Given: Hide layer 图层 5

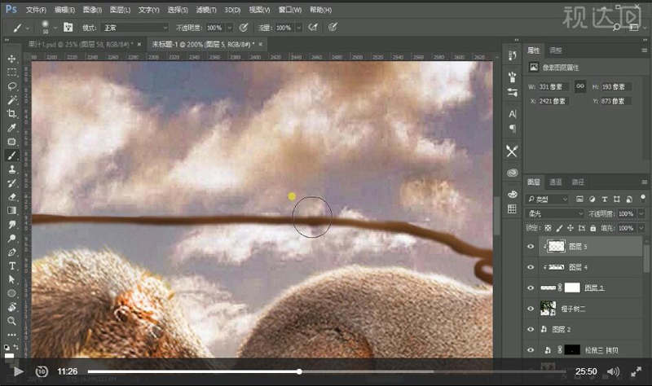Looking at the screenshot, I should [x=531, y=247].
